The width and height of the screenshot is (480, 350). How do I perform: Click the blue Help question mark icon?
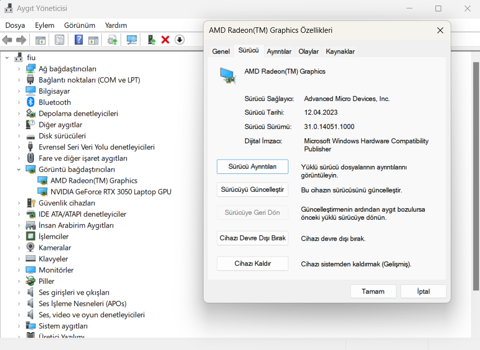[x=78, y=40]
